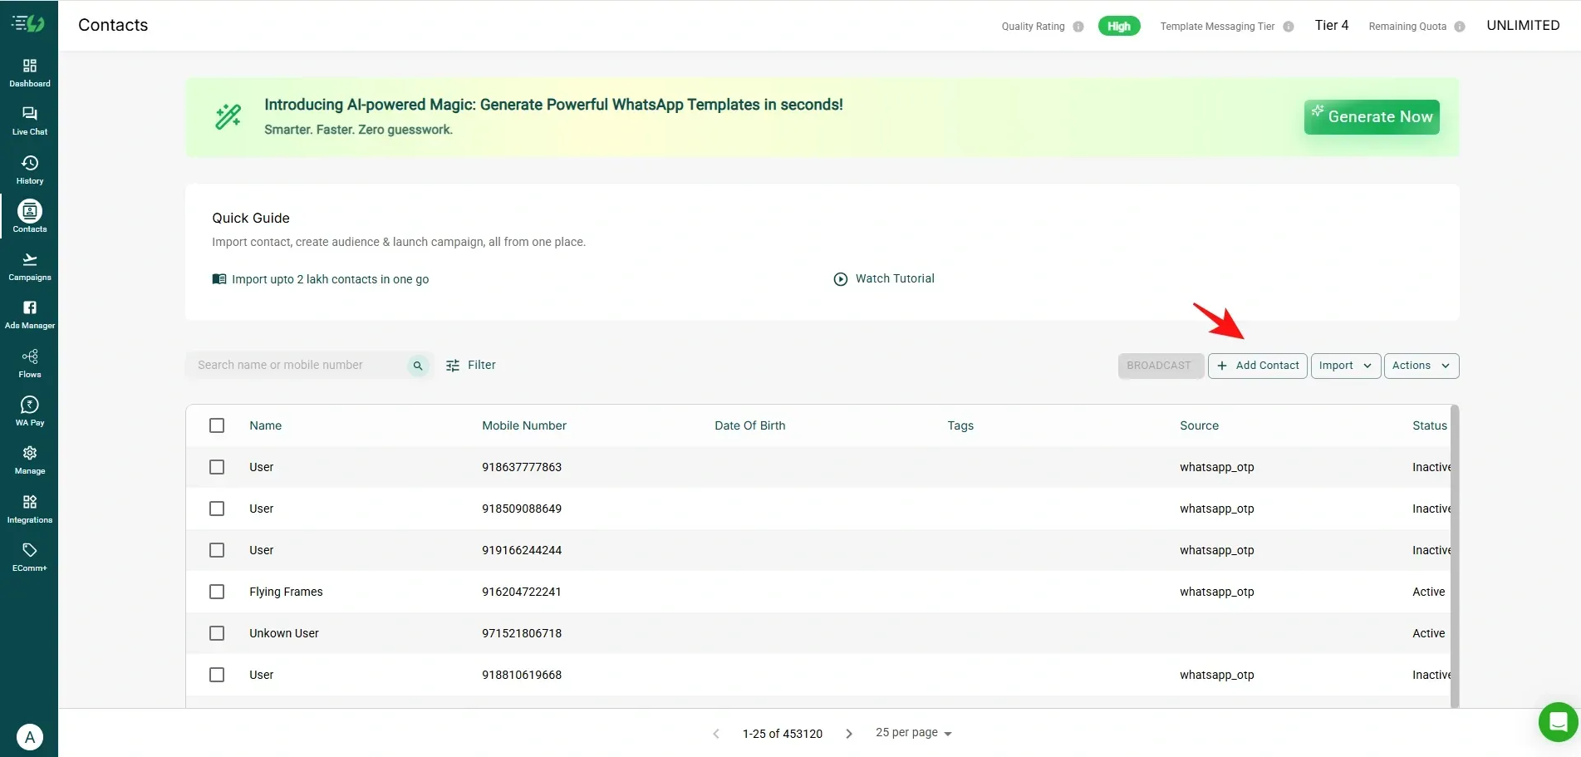1581x757 pixels.
Task: Open the support chat bubble widget
Action: click(x=1558, y=721)
